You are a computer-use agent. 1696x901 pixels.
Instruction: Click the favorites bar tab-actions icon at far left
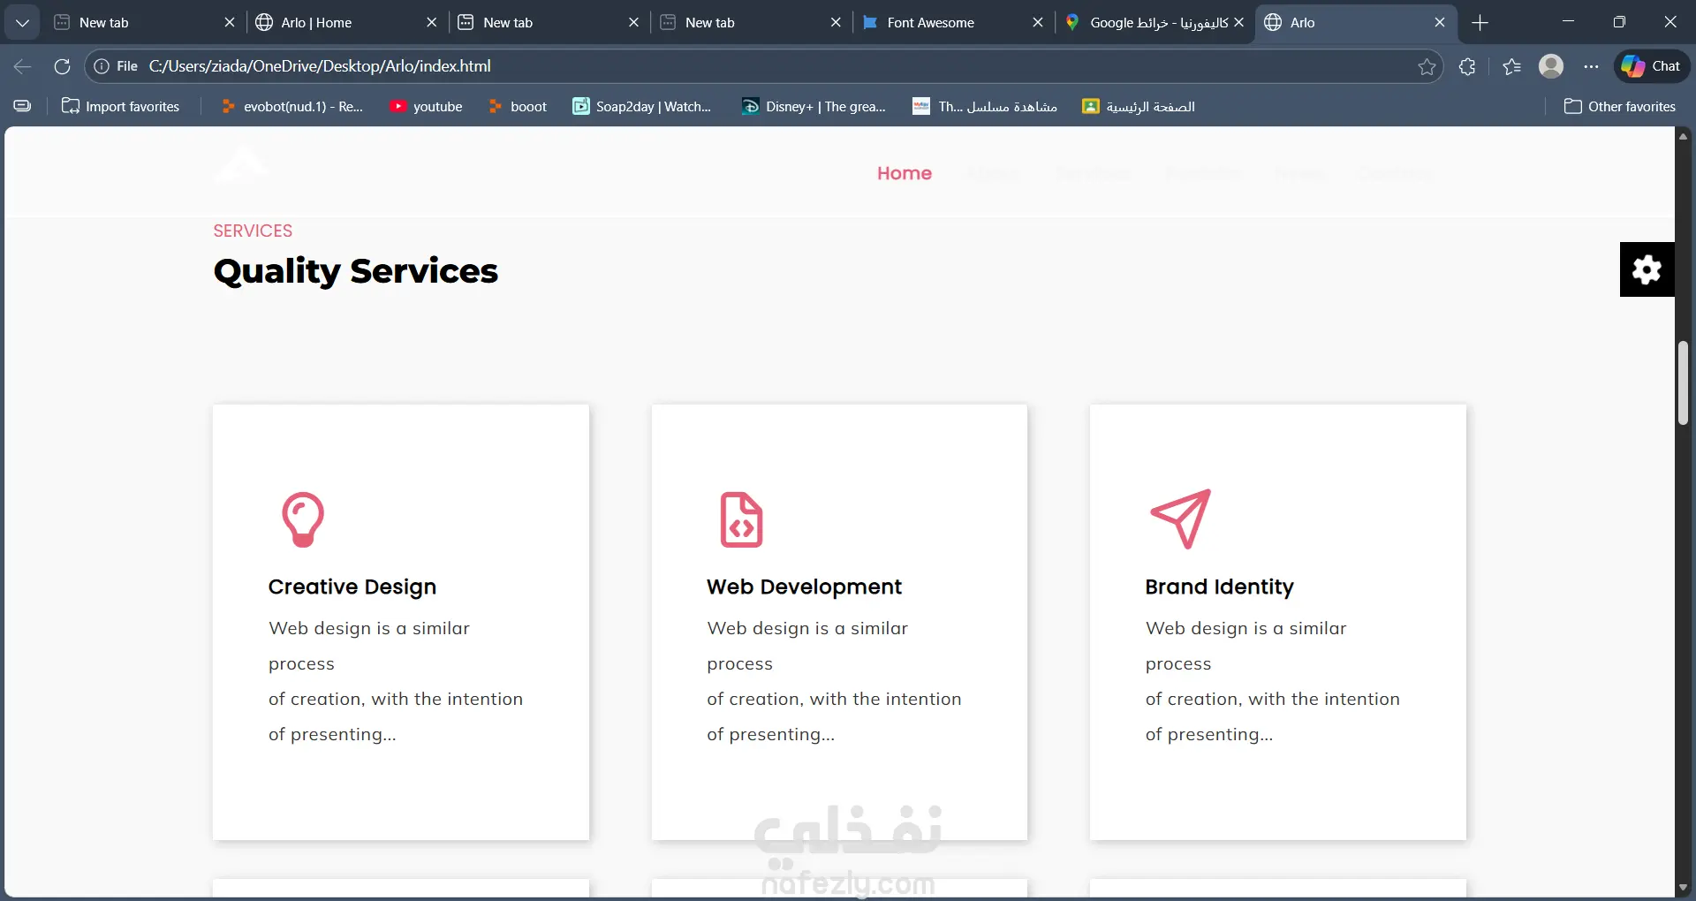pos(23,106)
